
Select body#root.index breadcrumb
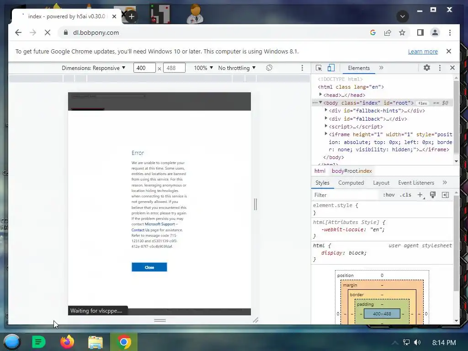tap(351, 171)
